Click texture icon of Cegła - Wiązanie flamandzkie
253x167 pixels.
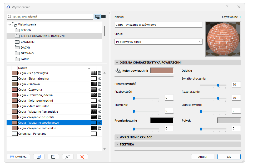(100, 112)
